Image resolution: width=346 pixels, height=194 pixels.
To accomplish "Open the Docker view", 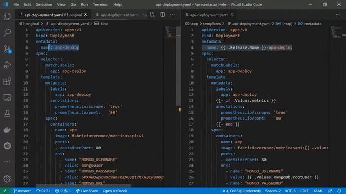I will tap(7, 130).
